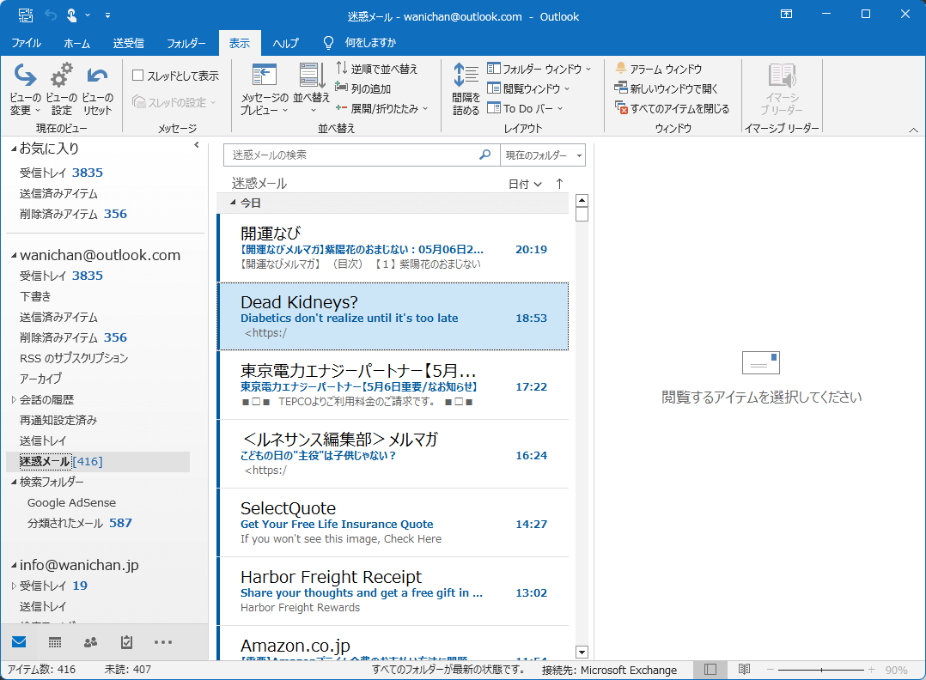Image resolution: width=926 pixels, height=680 pixels.
Task: Click 新しいウィンドウで開く in the ribbon
Action: (666, 86)
